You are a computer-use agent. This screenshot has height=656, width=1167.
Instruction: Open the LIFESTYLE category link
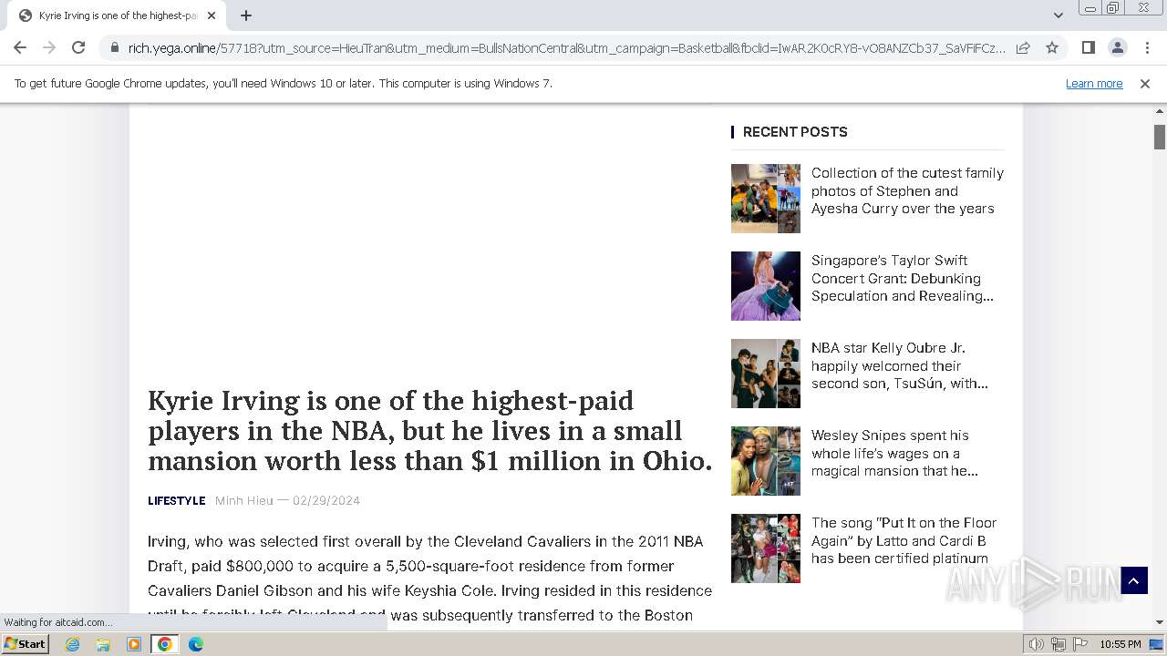coord(176,500)
